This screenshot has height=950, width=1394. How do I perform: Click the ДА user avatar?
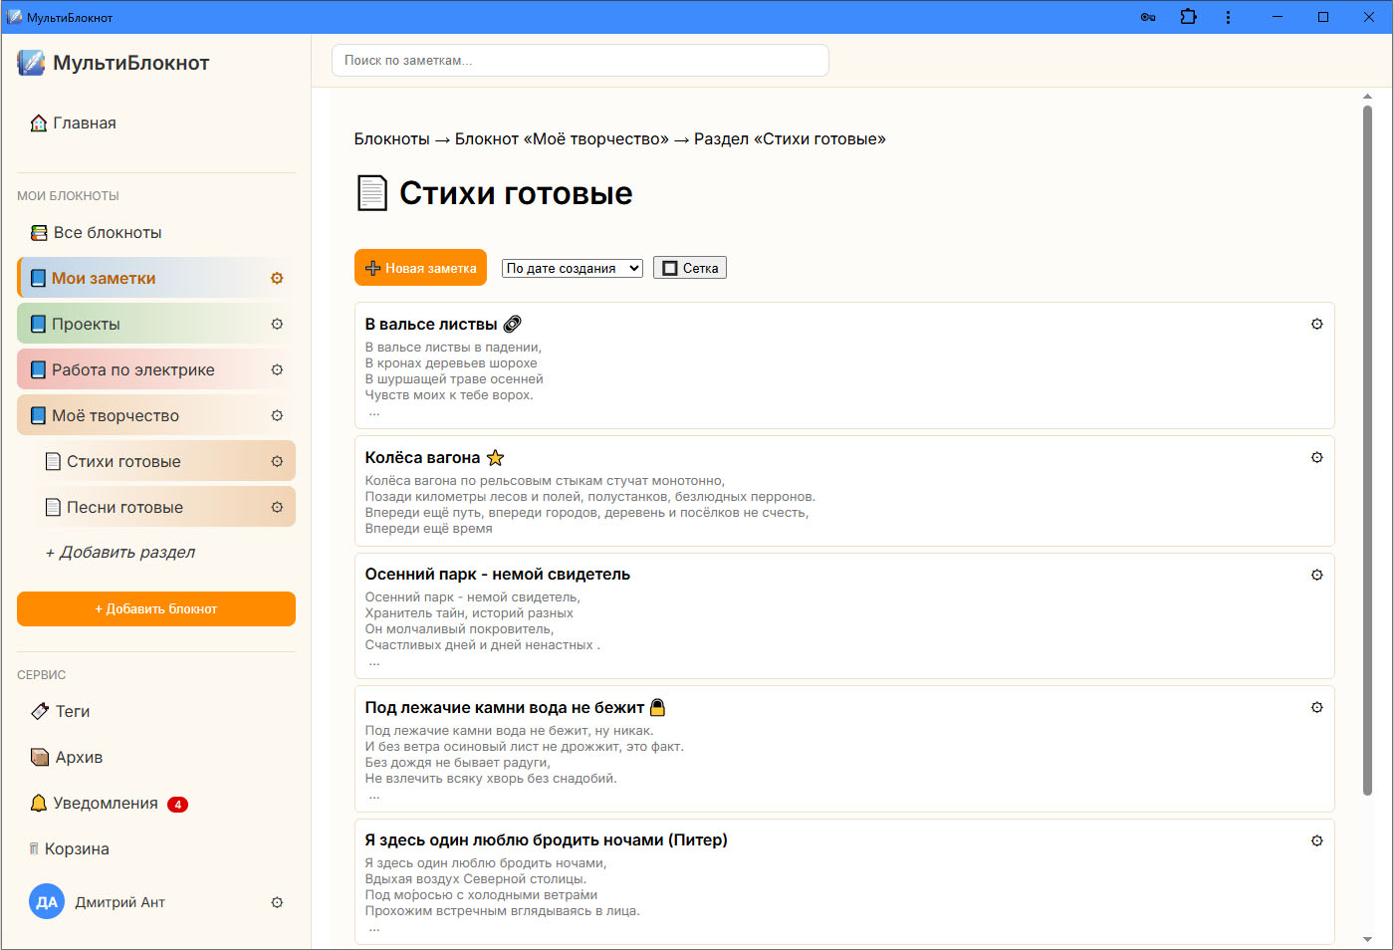tap(47, 902)
